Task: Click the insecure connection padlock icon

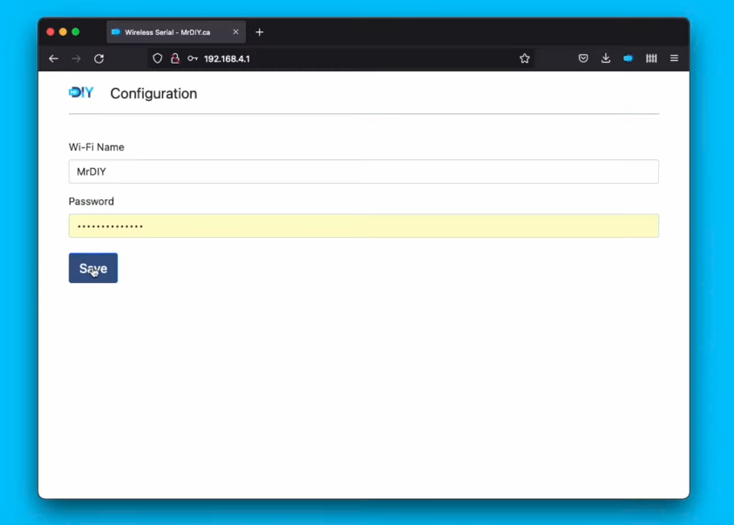Action: [x=175, y=58]
